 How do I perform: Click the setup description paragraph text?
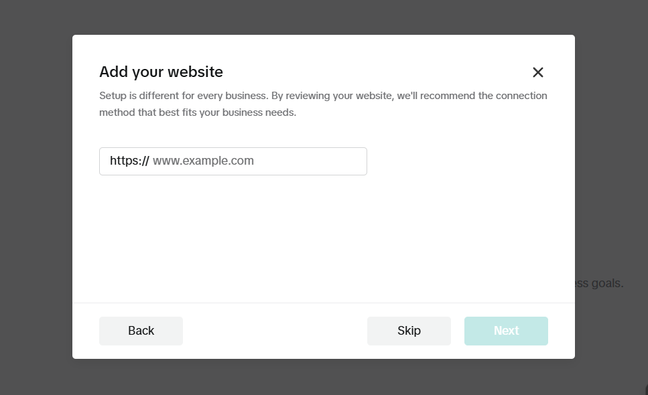[x=323, y=104]
